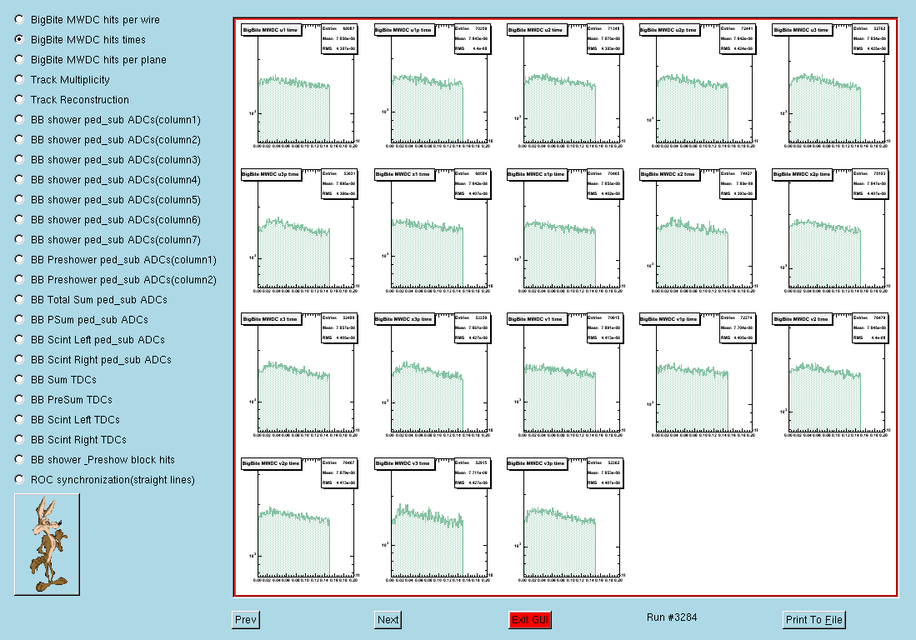The height and width of the screenshot is (640, 916).
Task: Open the BigBite MWDC x2 time histogram
Action: coord(697,230)
